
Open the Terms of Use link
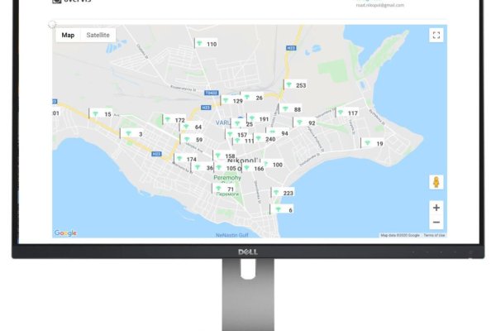(434, 235)
